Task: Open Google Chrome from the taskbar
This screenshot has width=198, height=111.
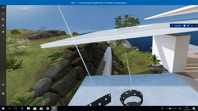Action: [x=48, y=108]
